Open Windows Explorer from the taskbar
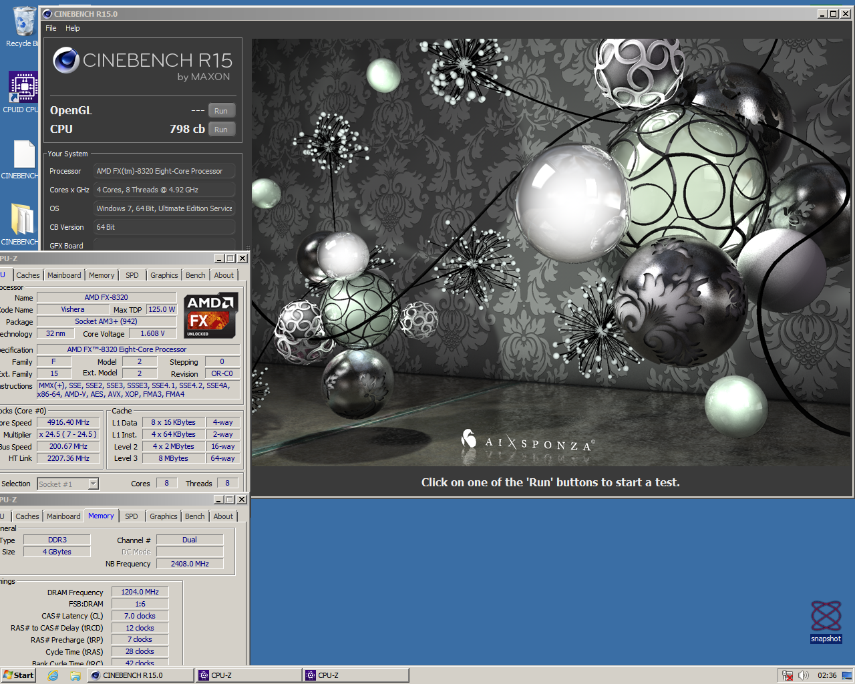The height and width of the screenshot is (684, 855). 75,675
